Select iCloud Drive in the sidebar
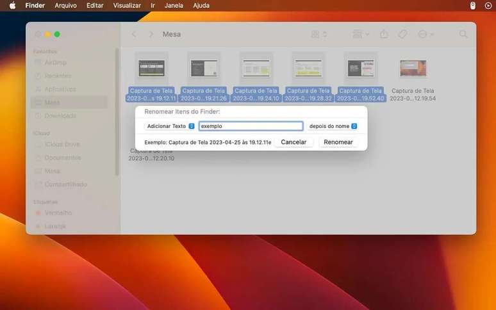Screen dimensions: 496x310 pos(62,144)
